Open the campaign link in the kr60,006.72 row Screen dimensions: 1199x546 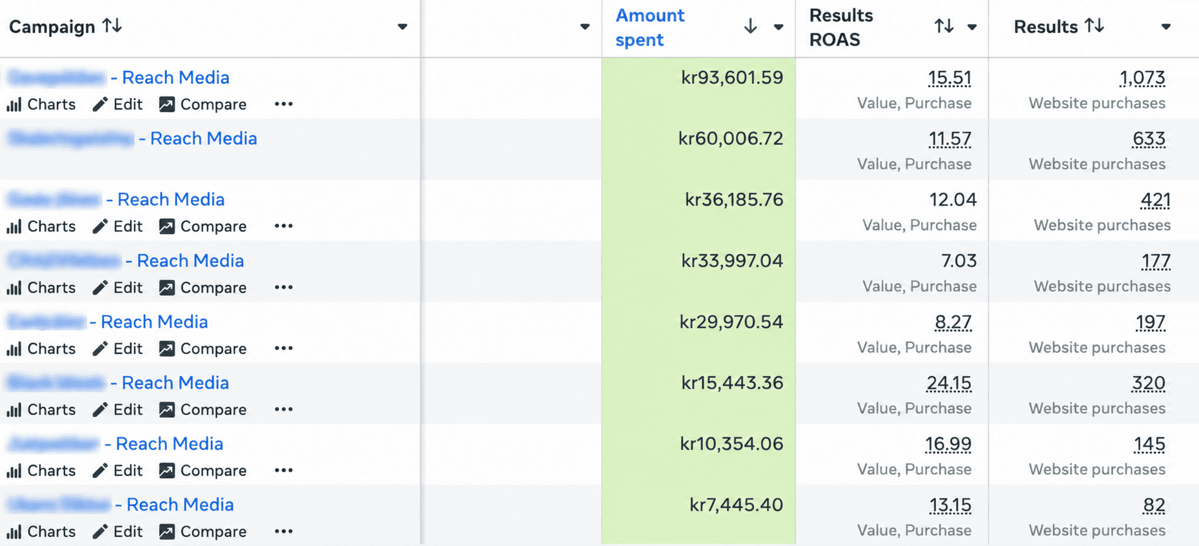[132, 139]
